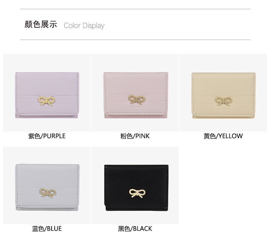The image size is (270, 245).
Task: Click embossed brand logo on purple wallet
Action: [47, 108]
